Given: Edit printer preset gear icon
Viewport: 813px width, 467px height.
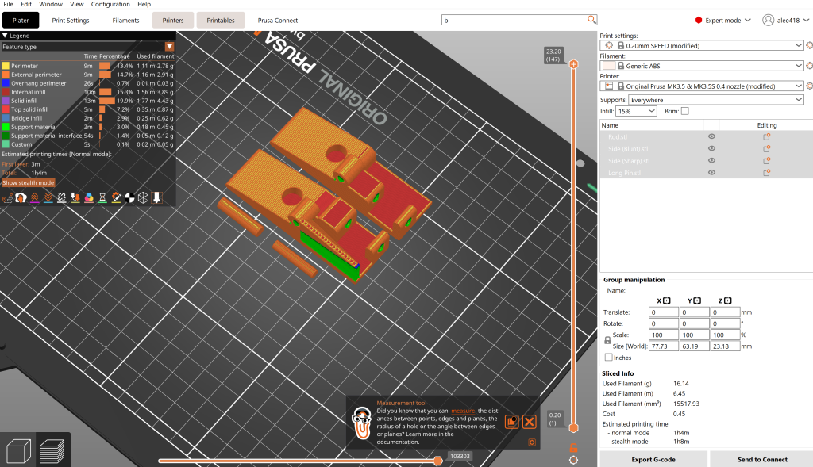Looking at the screenshot, I should [x=809, y=86].
